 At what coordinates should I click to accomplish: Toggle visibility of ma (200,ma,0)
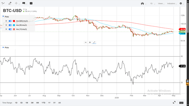(10, 21)
